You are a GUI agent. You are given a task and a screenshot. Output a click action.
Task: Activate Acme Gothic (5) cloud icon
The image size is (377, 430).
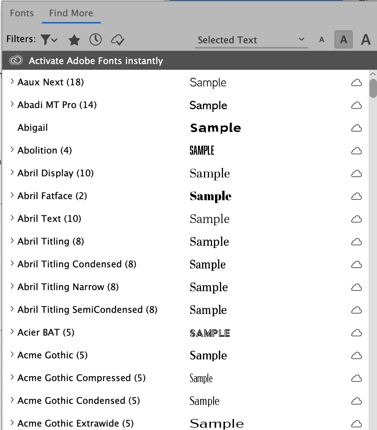(x=357, y=356)
